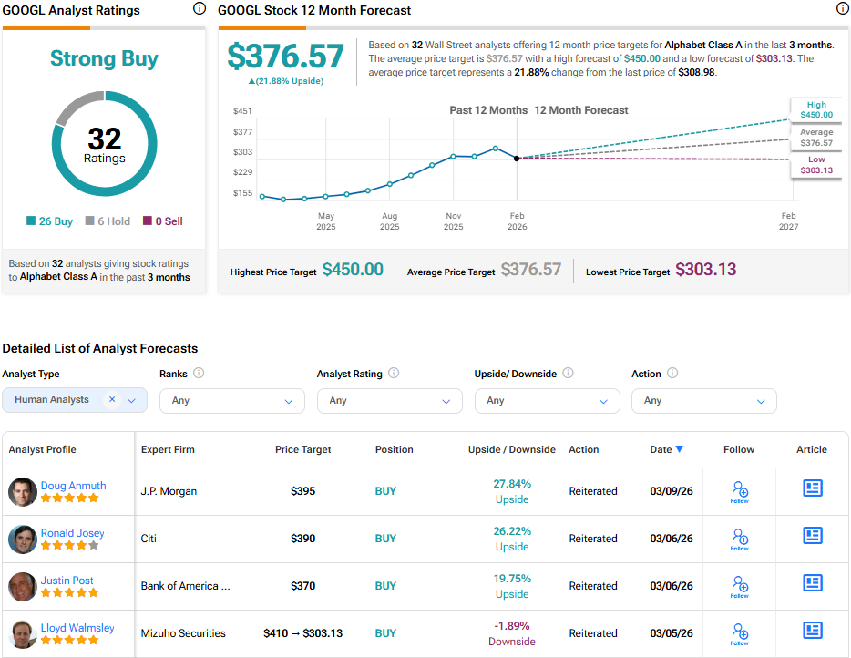This screenshot has width=851, height=658.
Task: Follow analyst Ronald Josey
Action: click(739, 540)
